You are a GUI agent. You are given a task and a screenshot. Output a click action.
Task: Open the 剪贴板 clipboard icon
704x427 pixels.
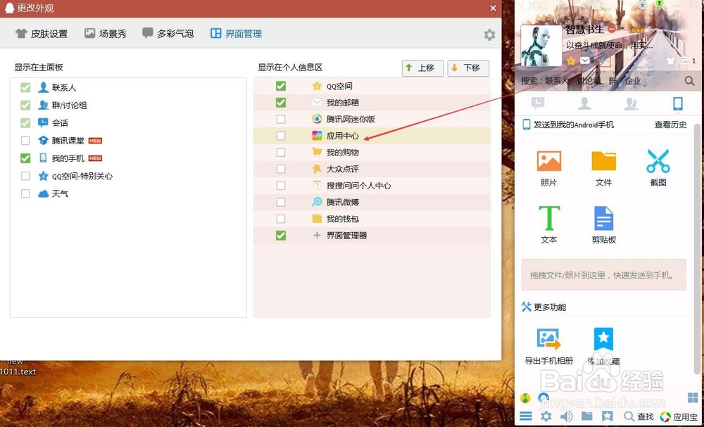(603, 218)
